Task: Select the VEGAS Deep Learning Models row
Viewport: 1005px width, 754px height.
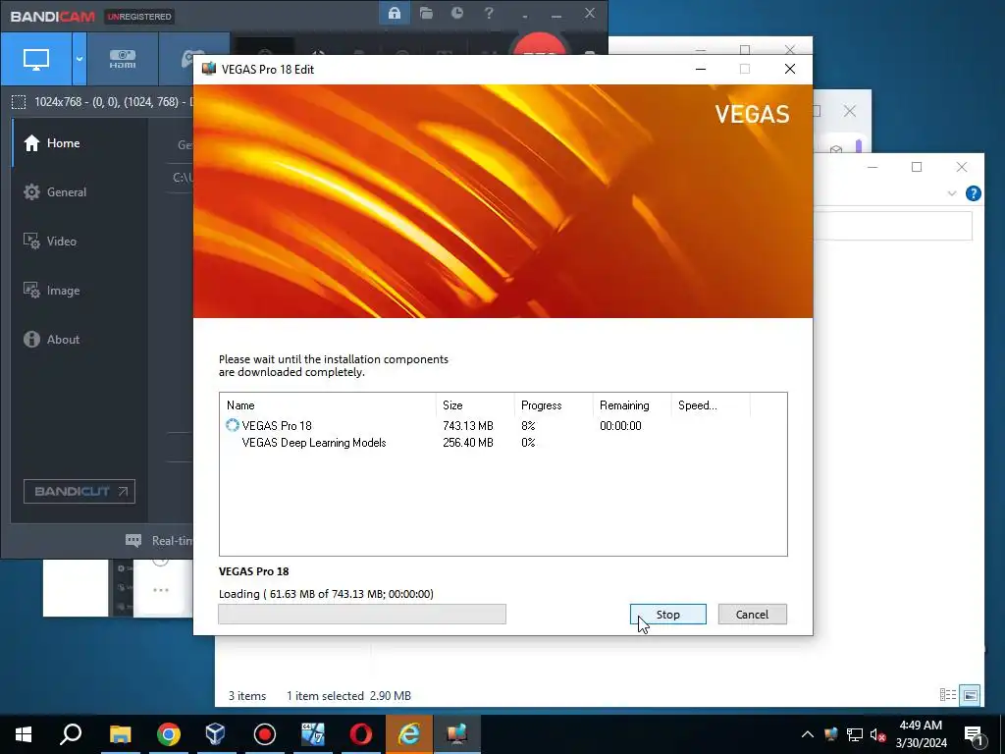Action: pyautogui.click(x=502, y=443)
